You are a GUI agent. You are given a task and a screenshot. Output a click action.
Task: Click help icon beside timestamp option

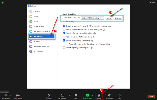tap(93, 37)
